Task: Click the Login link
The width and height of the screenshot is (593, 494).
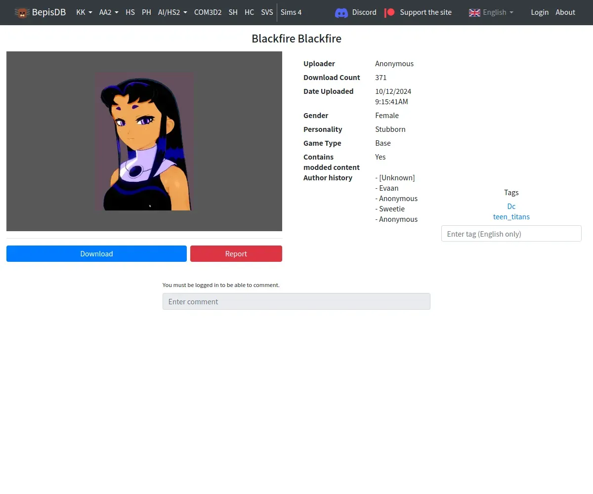Action: pos(540,12)
